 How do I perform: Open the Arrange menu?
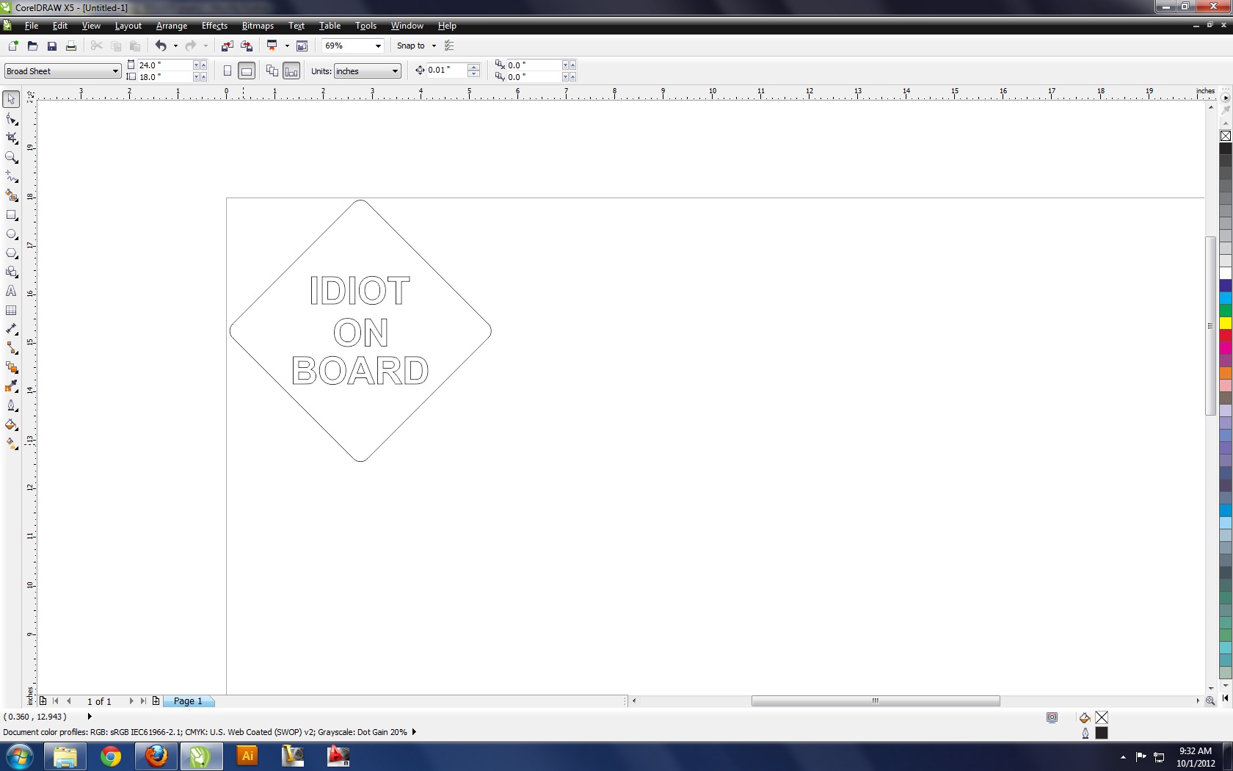(172, 26)
